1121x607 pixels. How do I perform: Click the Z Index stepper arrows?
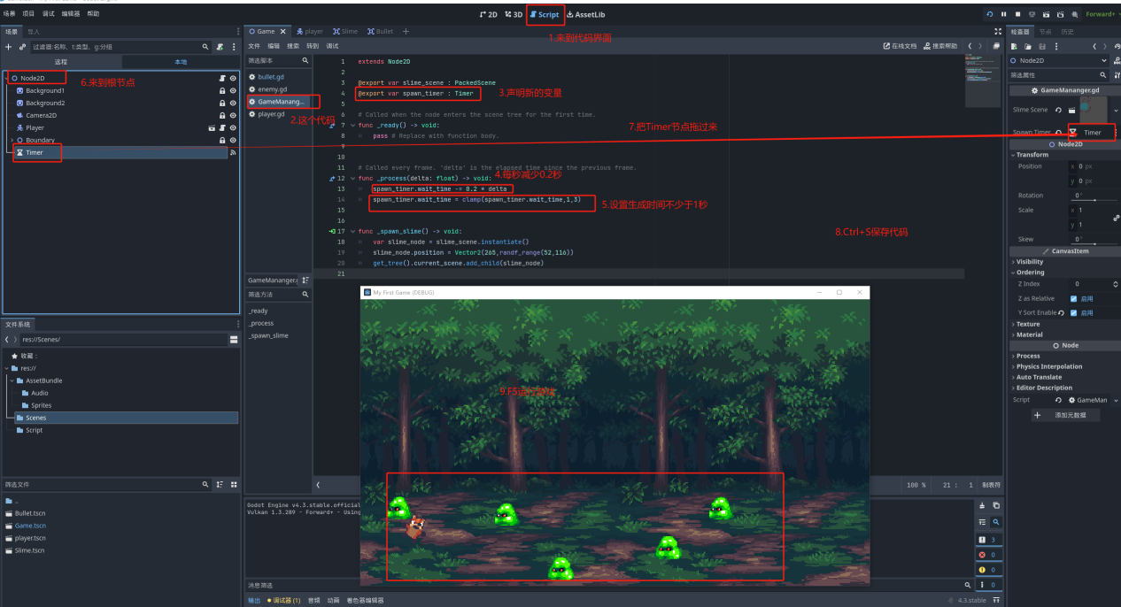pyautogui.click(x=1116, y=284)
